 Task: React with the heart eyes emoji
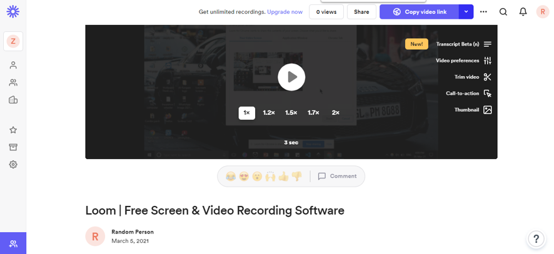244,176
